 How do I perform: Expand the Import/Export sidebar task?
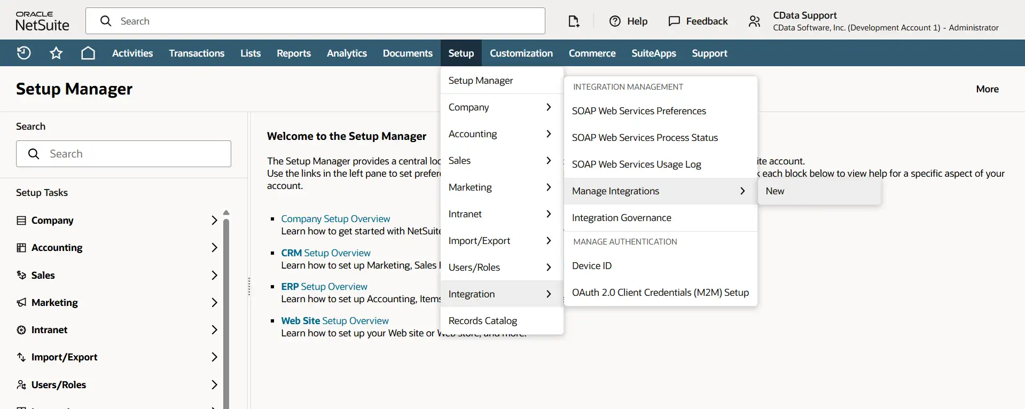tap(214, 357)
